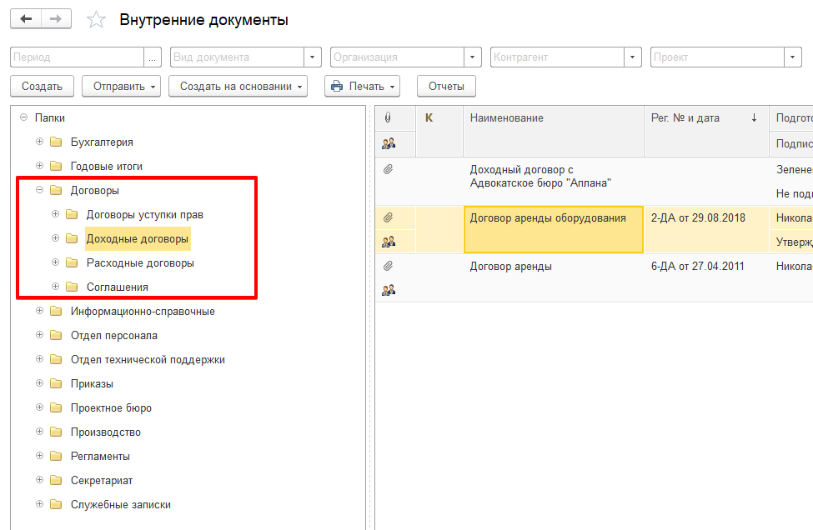The width and height of the screenshot is (813, 530).
Task: Open the Контрагент dropdown list
Action: coord(633,57)
